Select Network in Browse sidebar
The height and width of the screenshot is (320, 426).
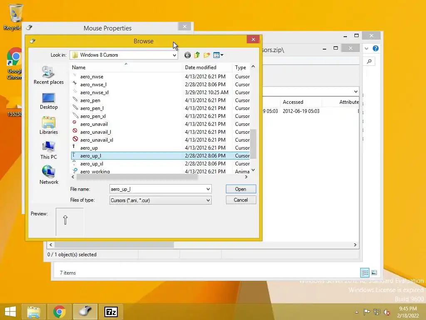coord(49,175)
